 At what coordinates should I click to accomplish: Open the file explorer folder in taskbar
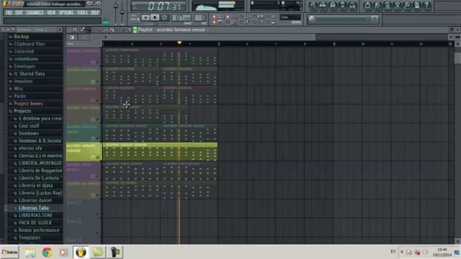pos(30,253)
